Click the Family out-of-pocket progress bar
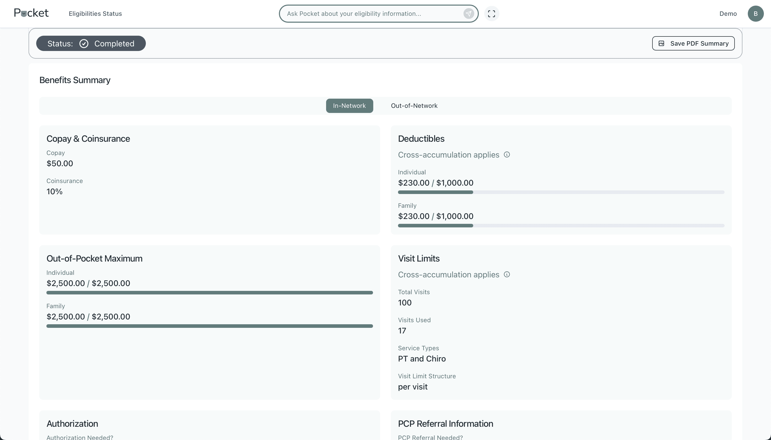771x440 pixels. pyautogui.click(x=209, y=326)
